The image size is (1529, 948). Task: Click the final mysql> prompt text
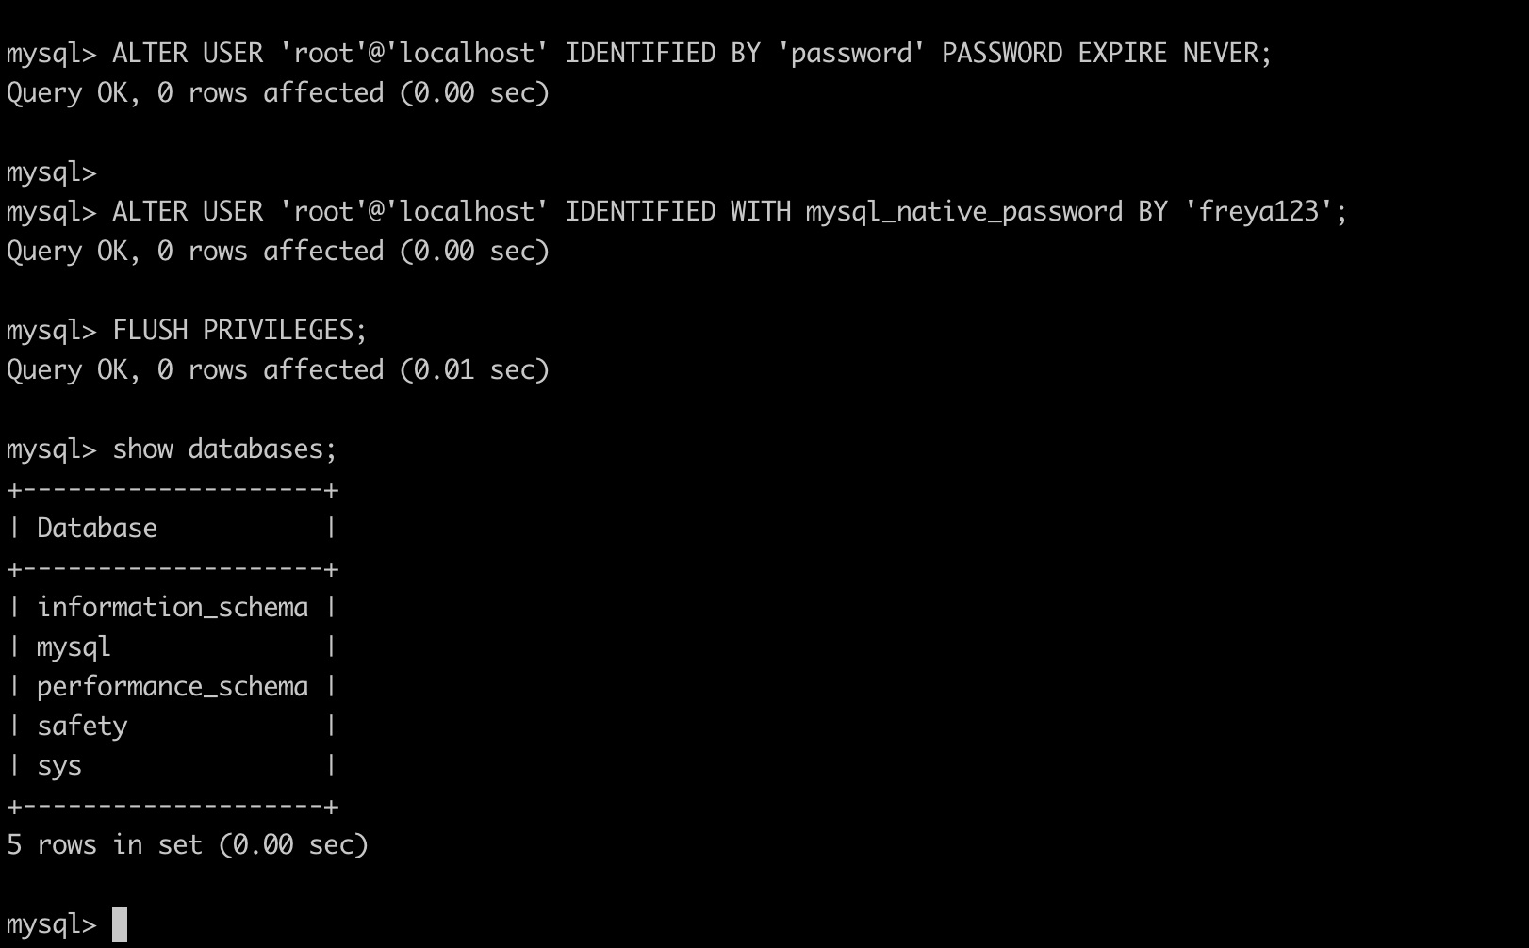pyautogui.click(x=52, y=924)
